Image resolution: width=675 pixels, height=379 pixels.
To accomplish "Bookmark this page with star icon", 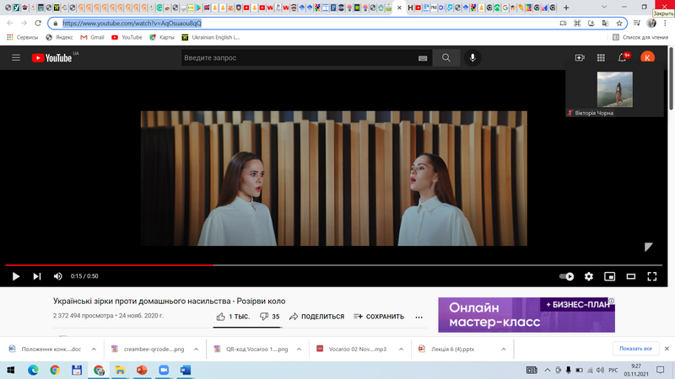I will 619,24.
